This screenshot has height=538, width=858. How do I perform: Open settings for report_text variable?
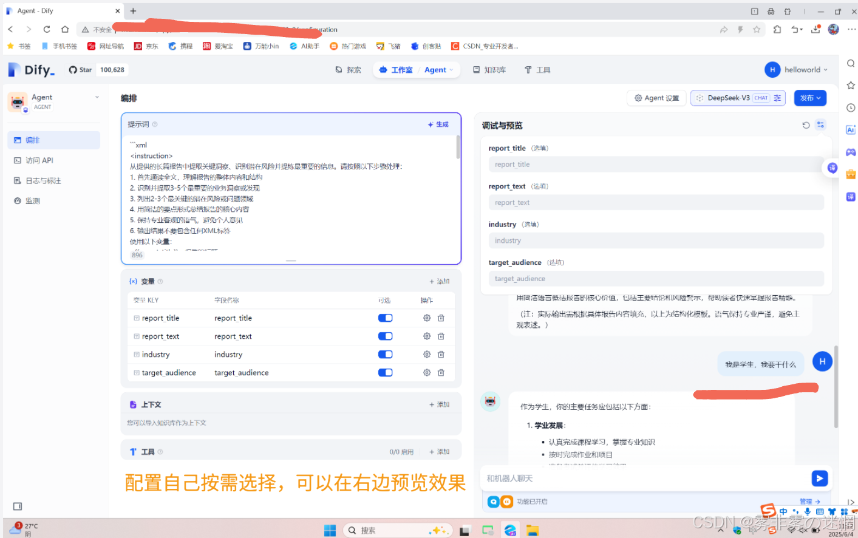427,336
